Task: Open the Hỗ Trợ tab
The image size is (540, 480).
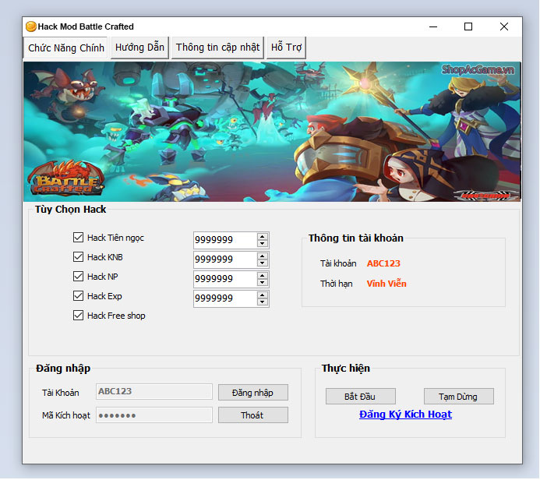Action: pos(286,48)
